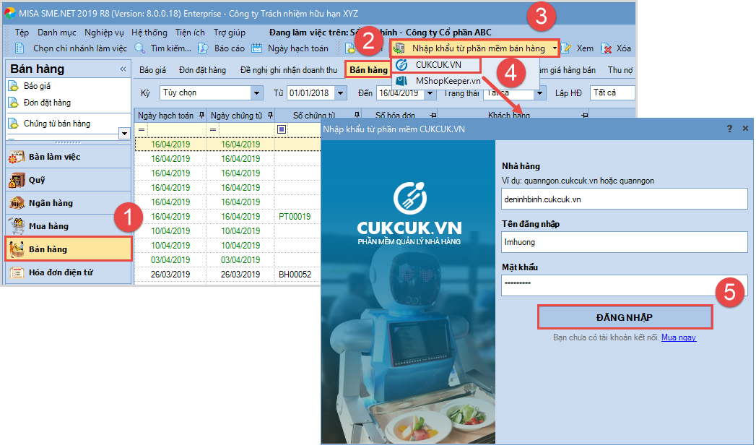756x448 pixels.
Task: Click the Mật khẩu password field
Action: coord(625,285)
